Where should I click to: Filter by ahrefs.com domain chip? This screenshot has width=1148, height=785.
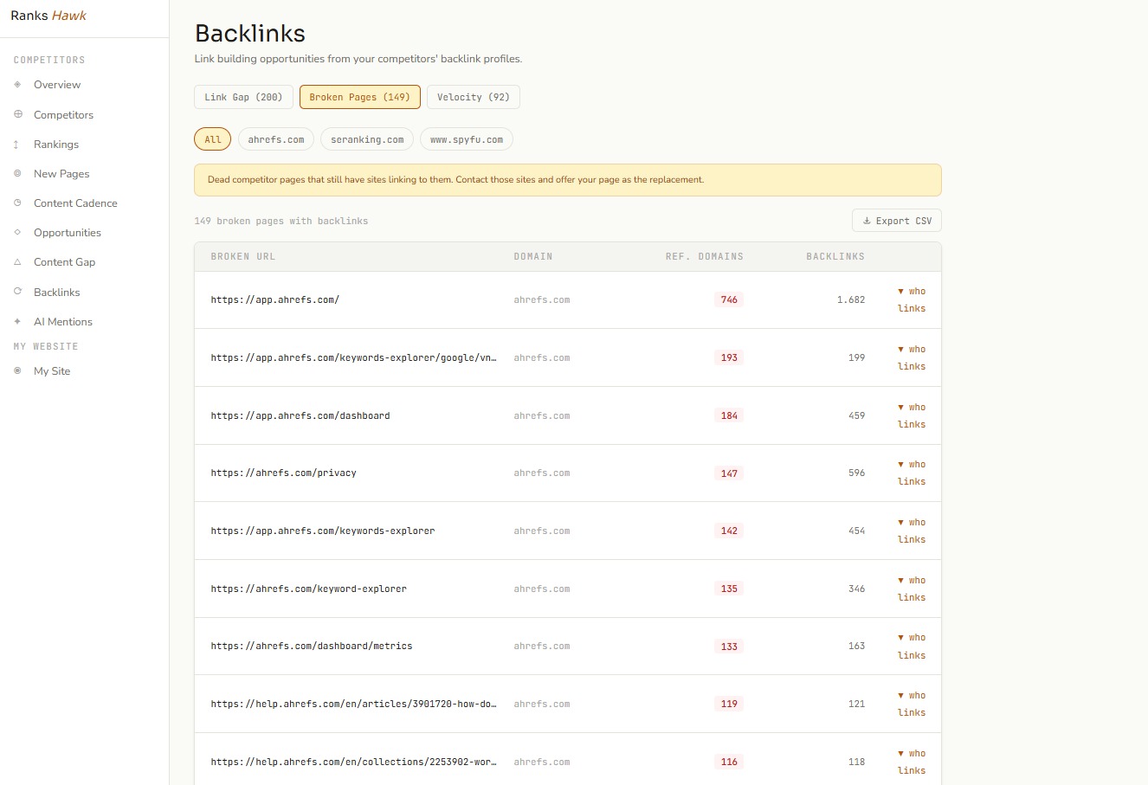coord(276,139)
